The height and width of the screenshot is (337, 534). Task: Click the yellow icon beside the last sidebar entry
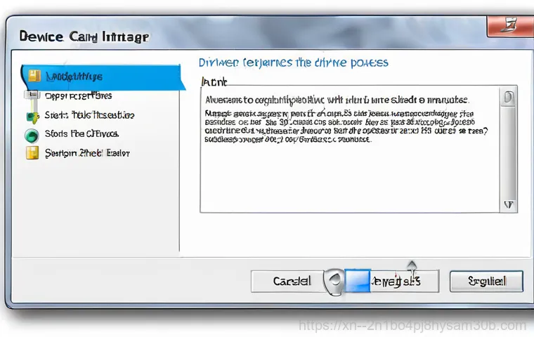tap(32, 153)
